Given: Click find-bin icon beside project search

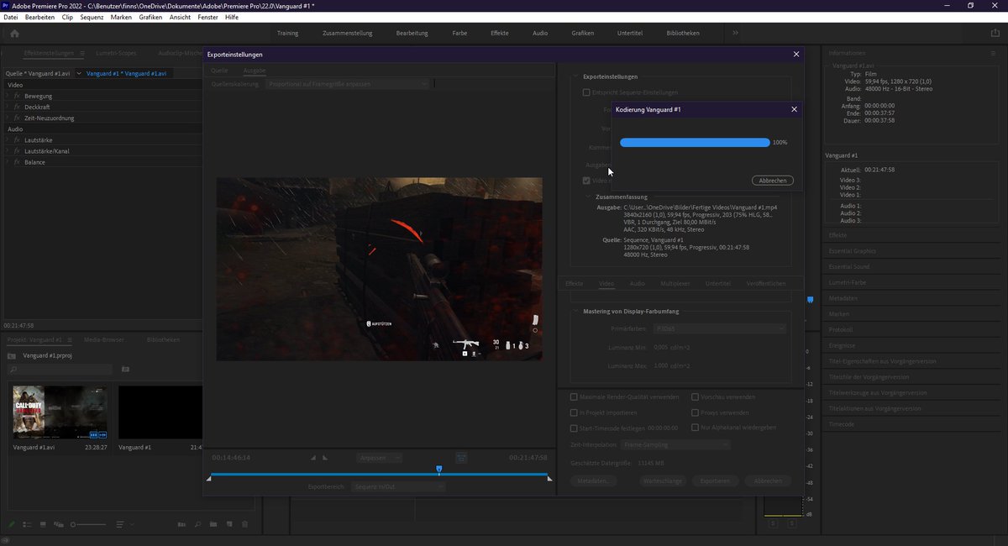Looking at the screenshot, I should [x=125, y=369].
